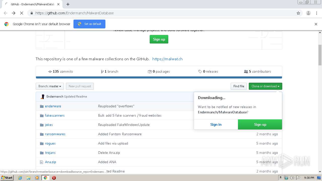This screenshot has width=322, height=181.
Task: Click the Show desktop button by the clock
Action: coord(319,178)
